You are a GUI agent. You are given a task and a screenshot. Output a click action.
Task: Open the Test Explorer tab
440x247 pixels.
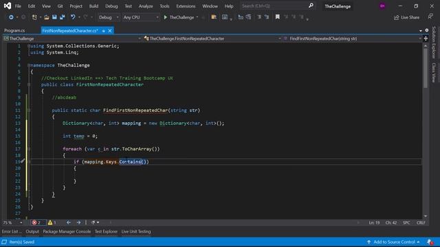106,232
